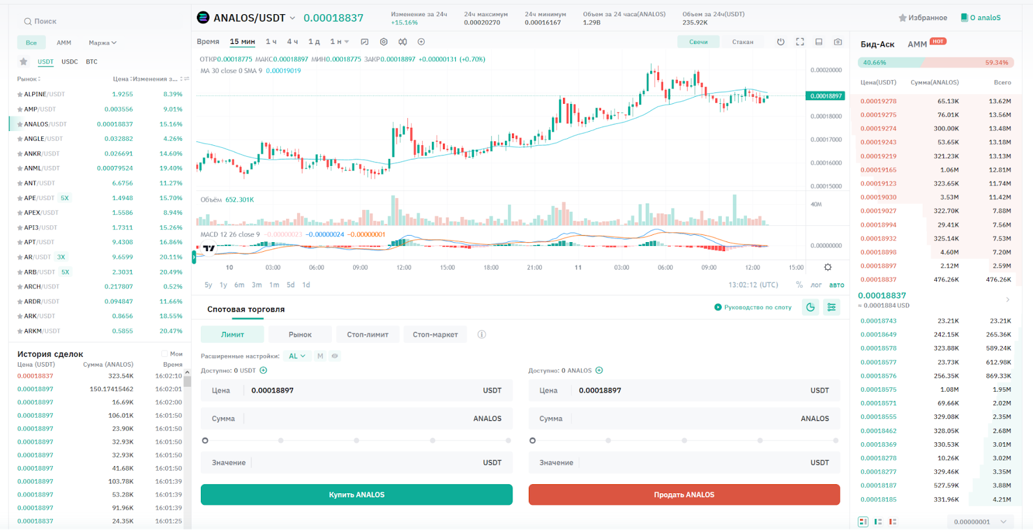Click the pie chart icon in spot trading header
The width and height of the screenshot is (1033, 530).
[810, 307]
